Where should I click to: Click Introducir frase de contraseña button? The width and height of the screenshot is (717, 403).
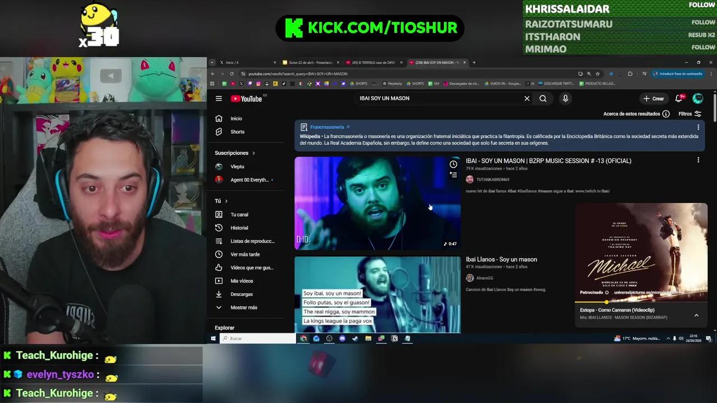point(677,74)
